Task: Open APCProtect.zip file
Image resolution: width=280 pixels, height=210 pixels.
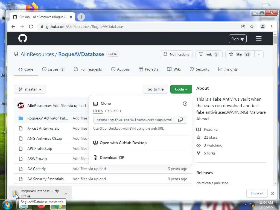Action: click(x=40, y=148)
